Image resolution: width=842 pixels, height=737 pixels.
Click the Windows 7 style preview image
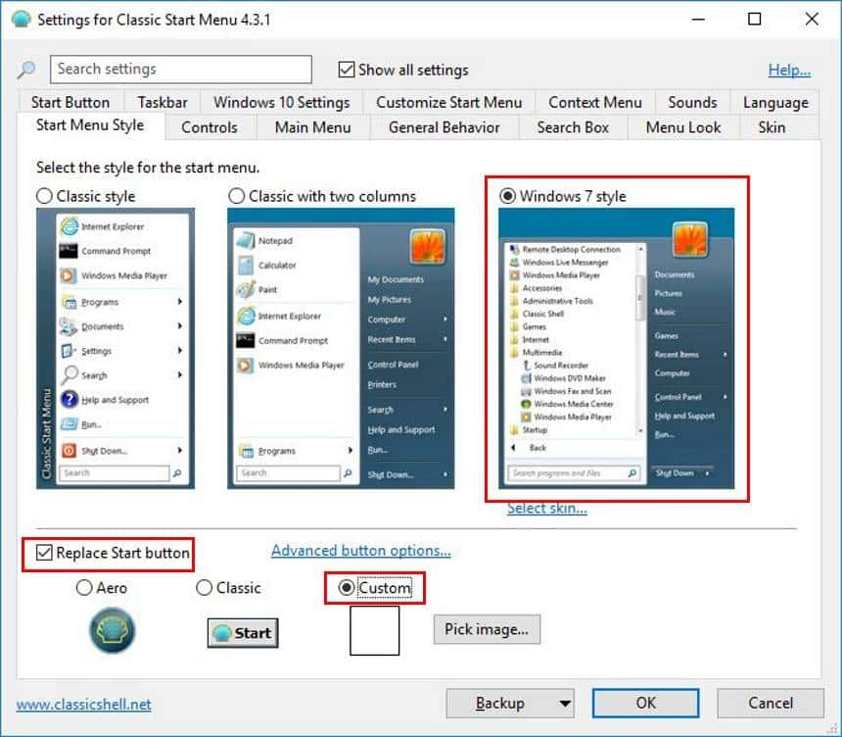617,349
